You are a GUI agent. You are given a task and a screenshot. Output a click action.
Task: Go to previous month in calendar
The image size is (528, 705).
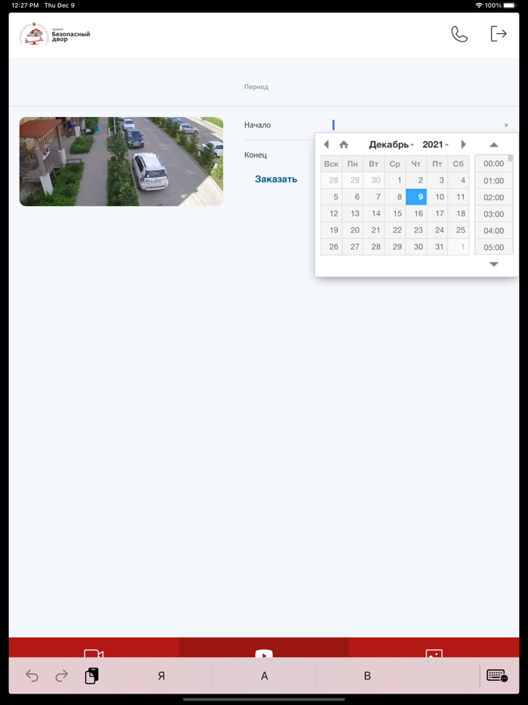(327, 144)
